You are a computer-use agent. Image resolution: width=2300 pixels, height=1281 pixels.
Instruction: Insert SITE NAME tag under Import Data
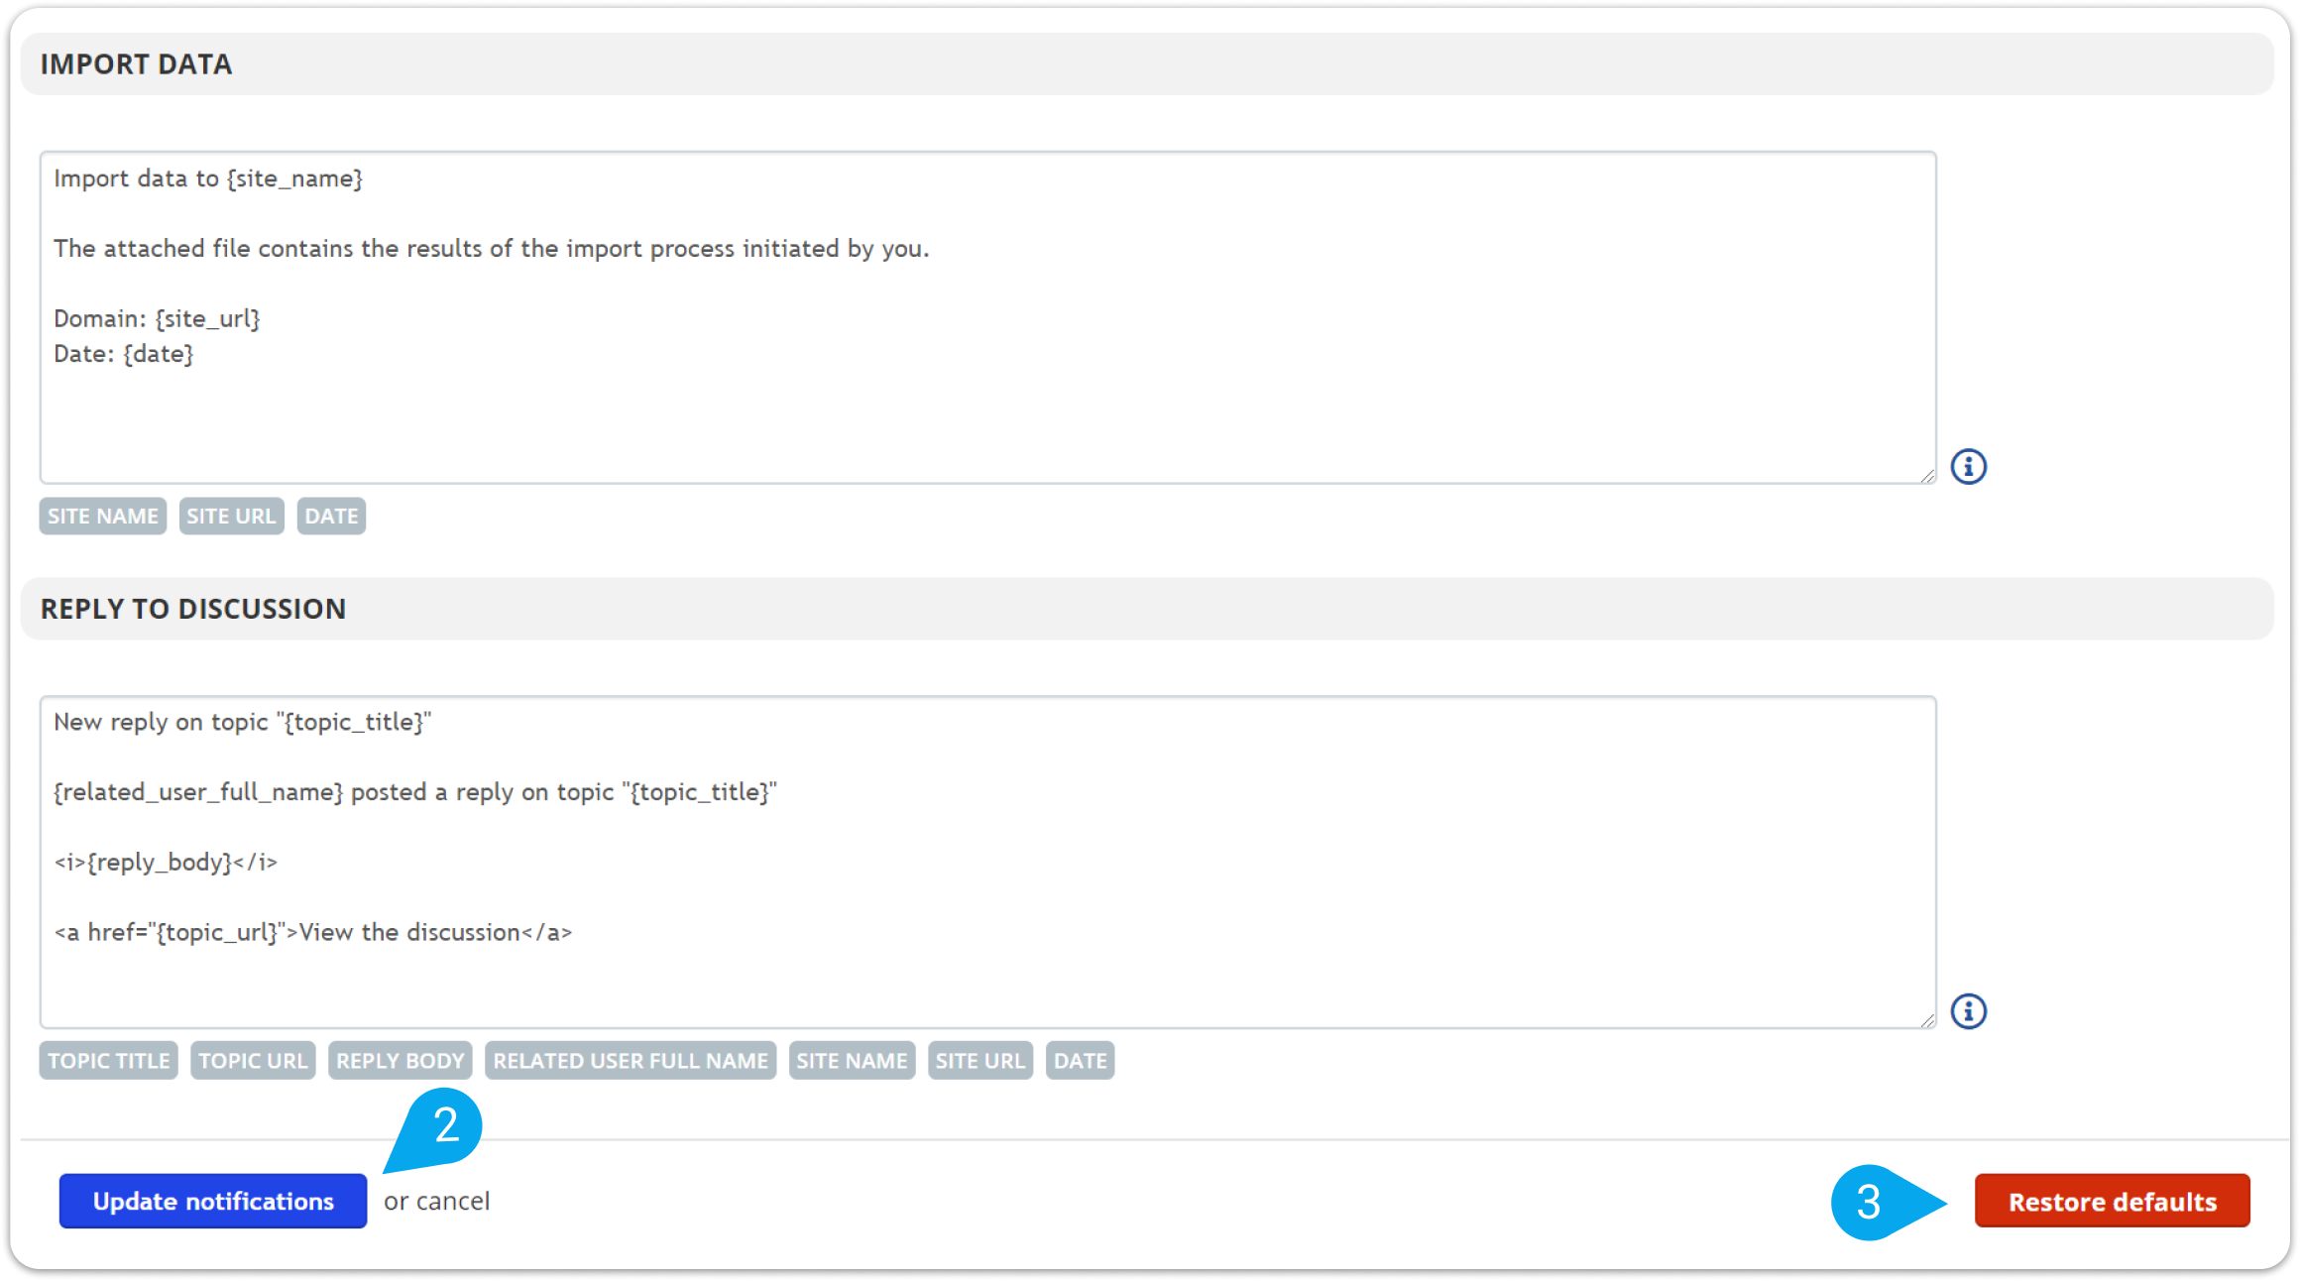pyautogui.click(x=103, y=516)
